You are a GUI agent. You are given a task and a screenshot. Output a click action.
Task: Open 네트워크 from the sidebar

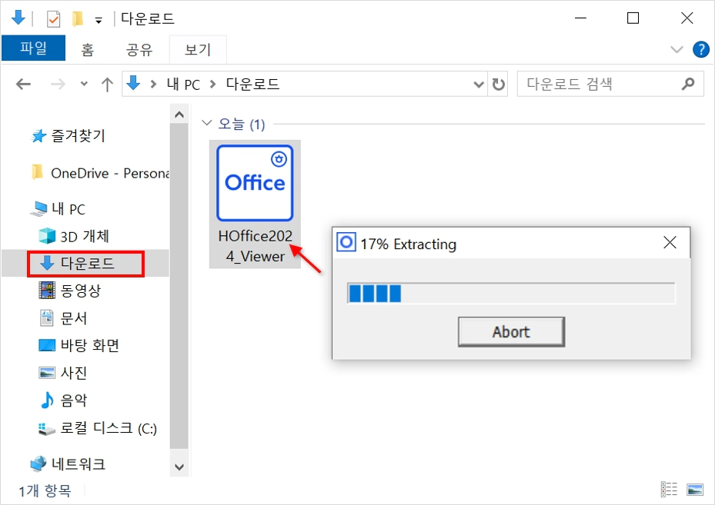coord(82,463)
